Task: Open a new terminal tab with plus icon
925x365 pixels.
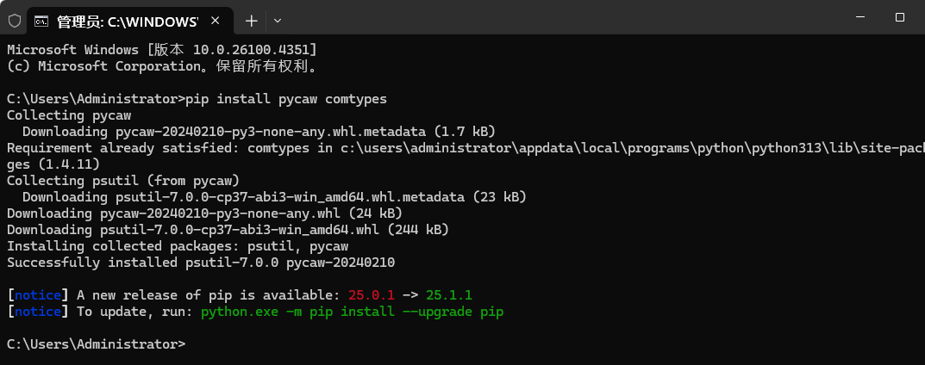Action: click(x=252, y=22)
